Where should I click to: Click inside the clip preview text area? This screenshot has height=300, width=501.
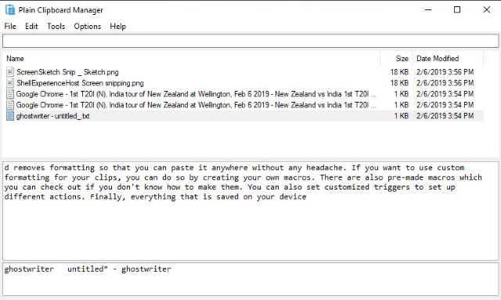point(250,211)
